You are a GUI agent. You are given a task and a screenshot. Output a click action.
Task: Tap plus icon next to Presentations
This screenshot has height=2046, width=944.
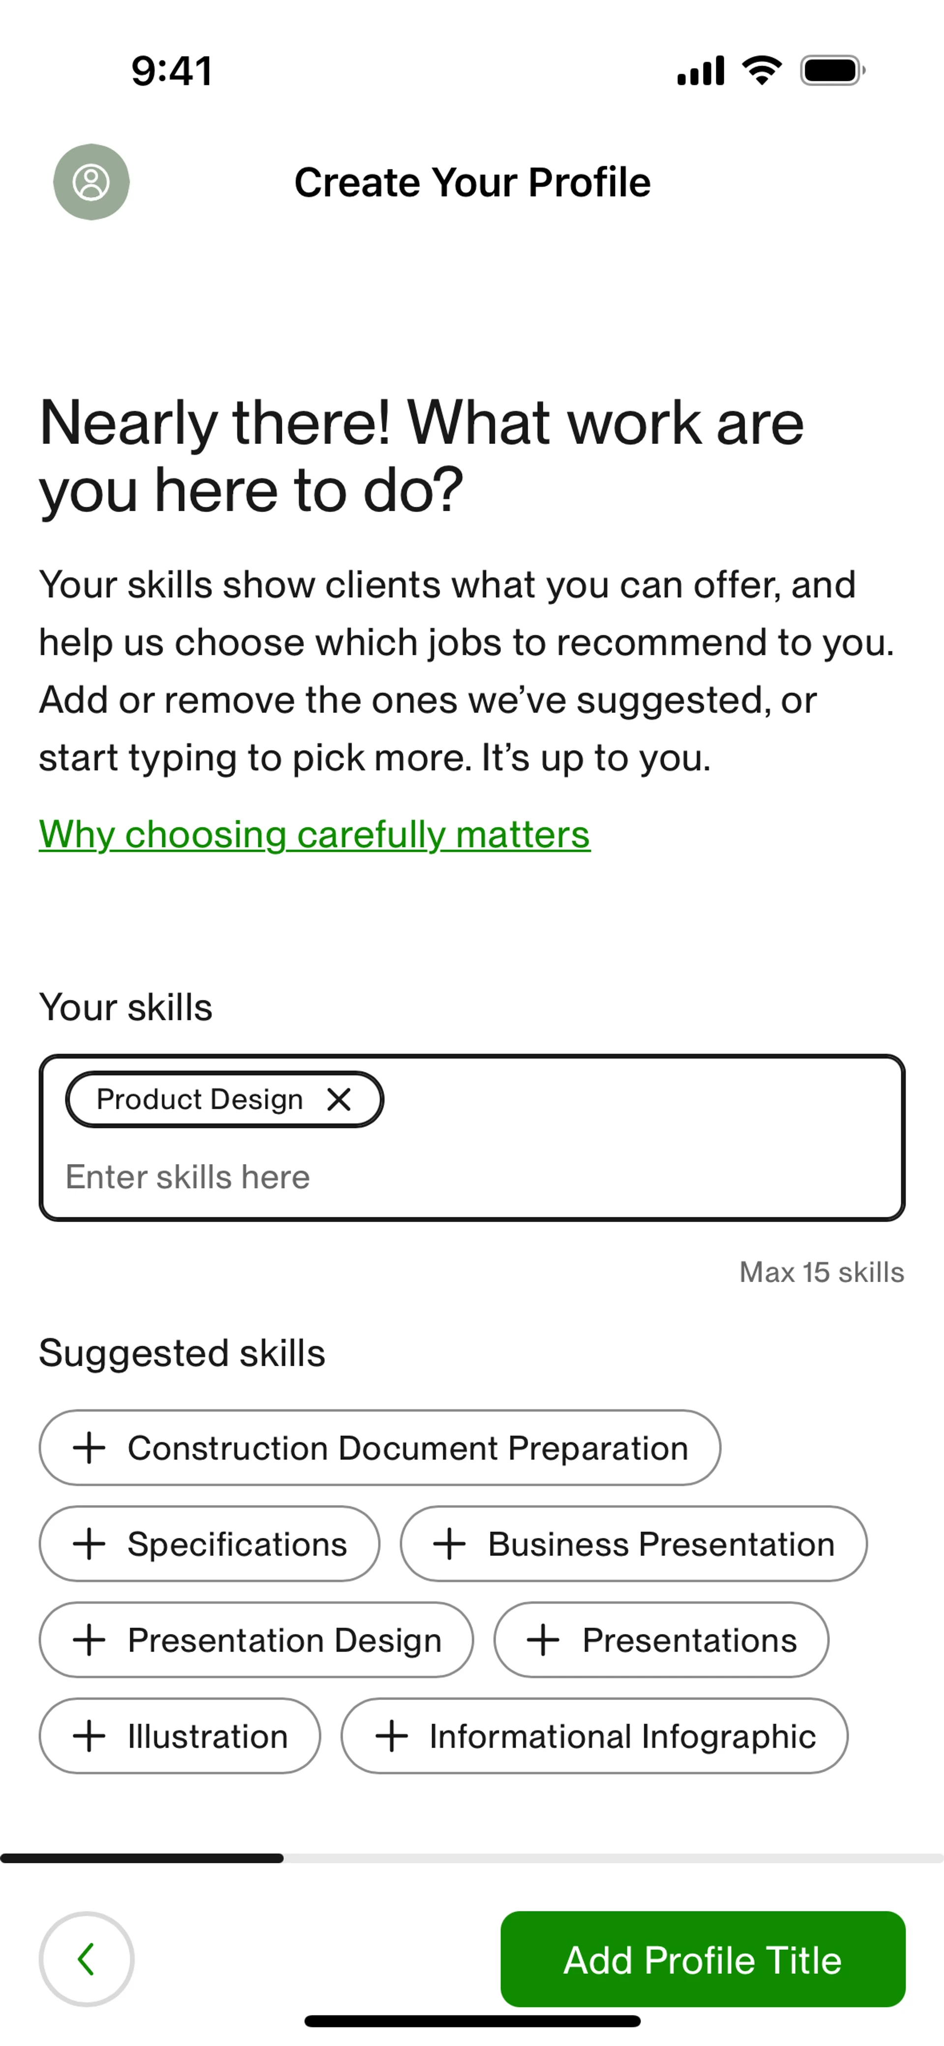coord(543,1640)
